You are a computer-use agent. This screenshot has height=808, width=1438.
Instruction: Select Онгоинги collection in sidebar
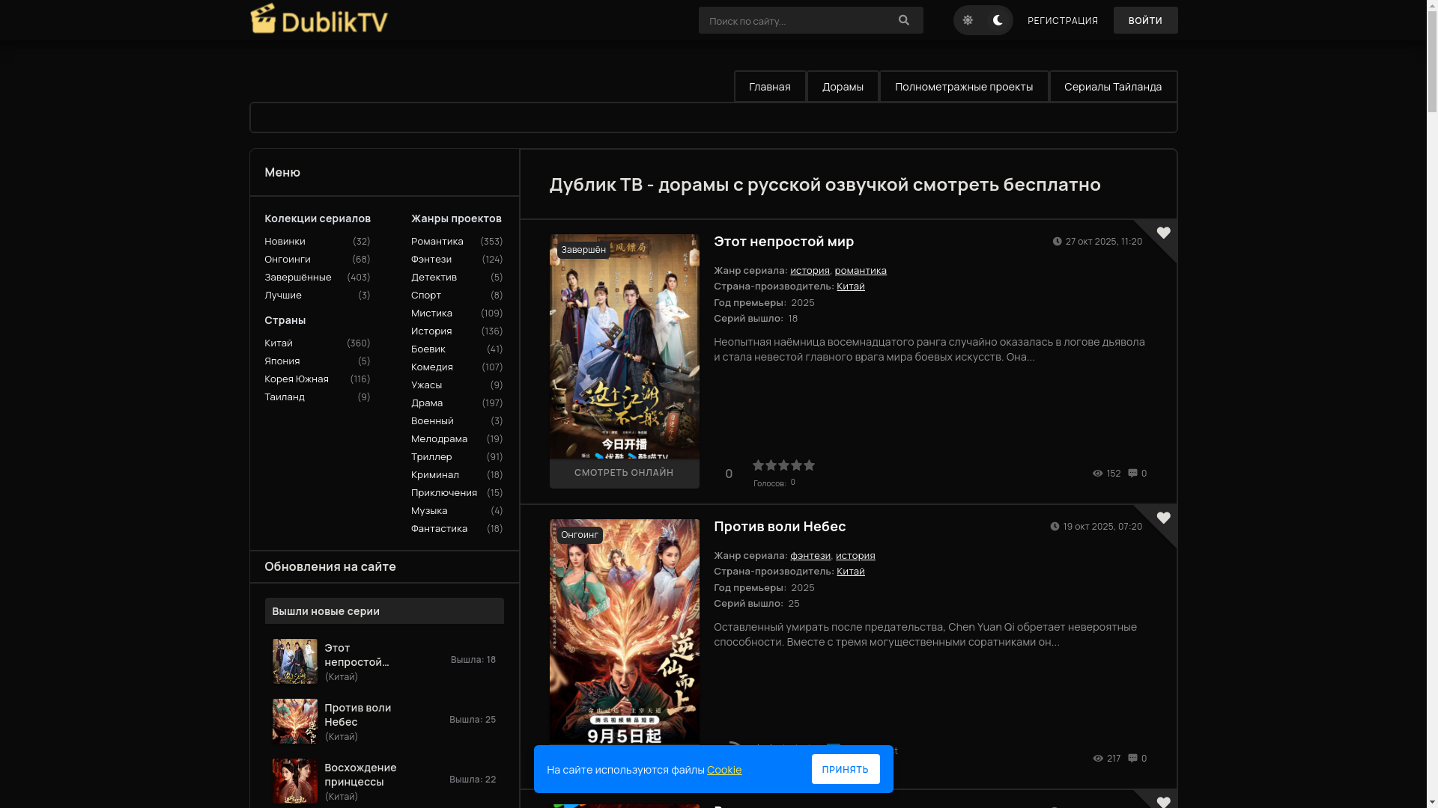click(x=287, y=259)
